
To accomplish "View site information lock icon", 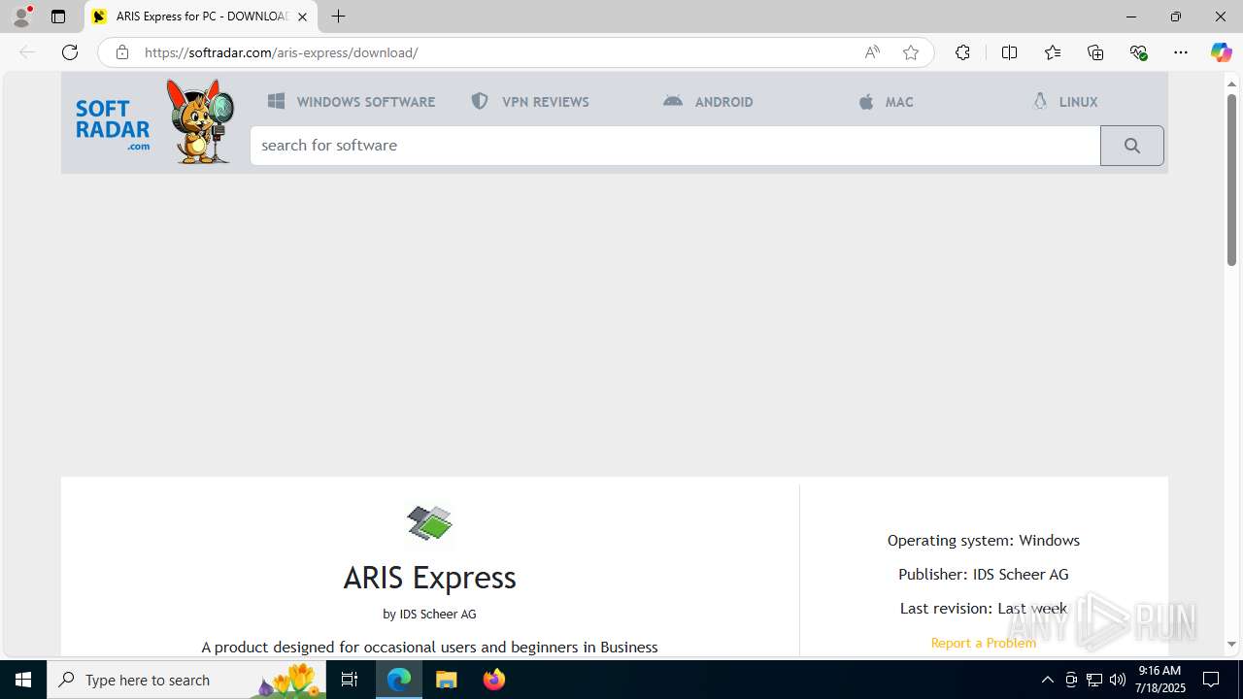I will click(x=121, y=52).
